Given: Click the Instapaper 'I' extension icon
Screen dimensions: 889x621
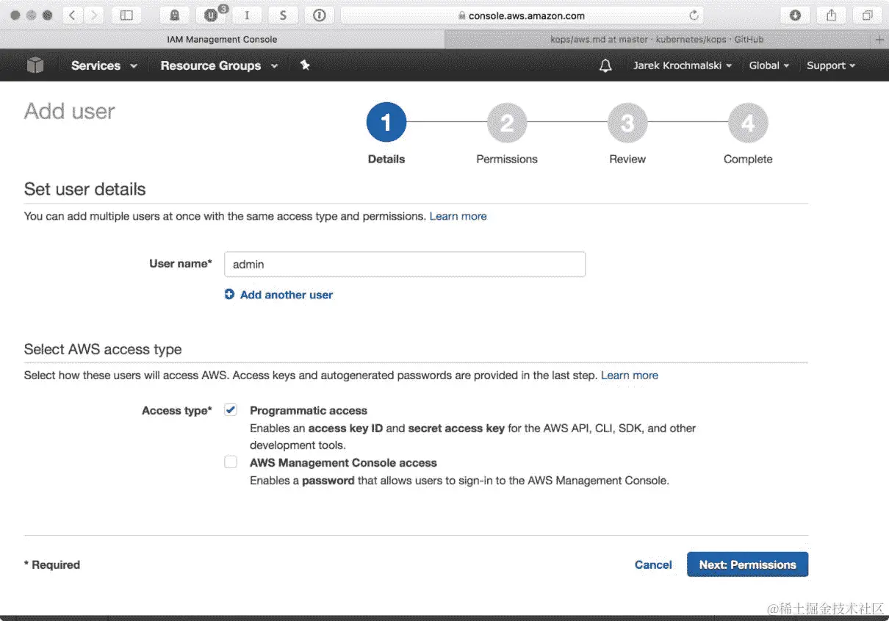Looking at the screenshot, I should click(247, 15).
